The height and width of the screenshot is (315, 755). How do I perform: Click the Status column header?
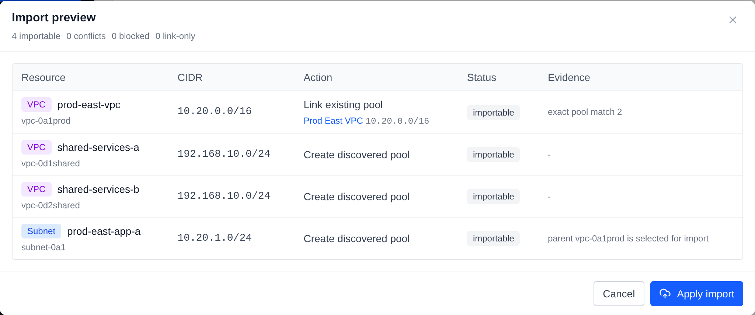[x=481, y=78]
